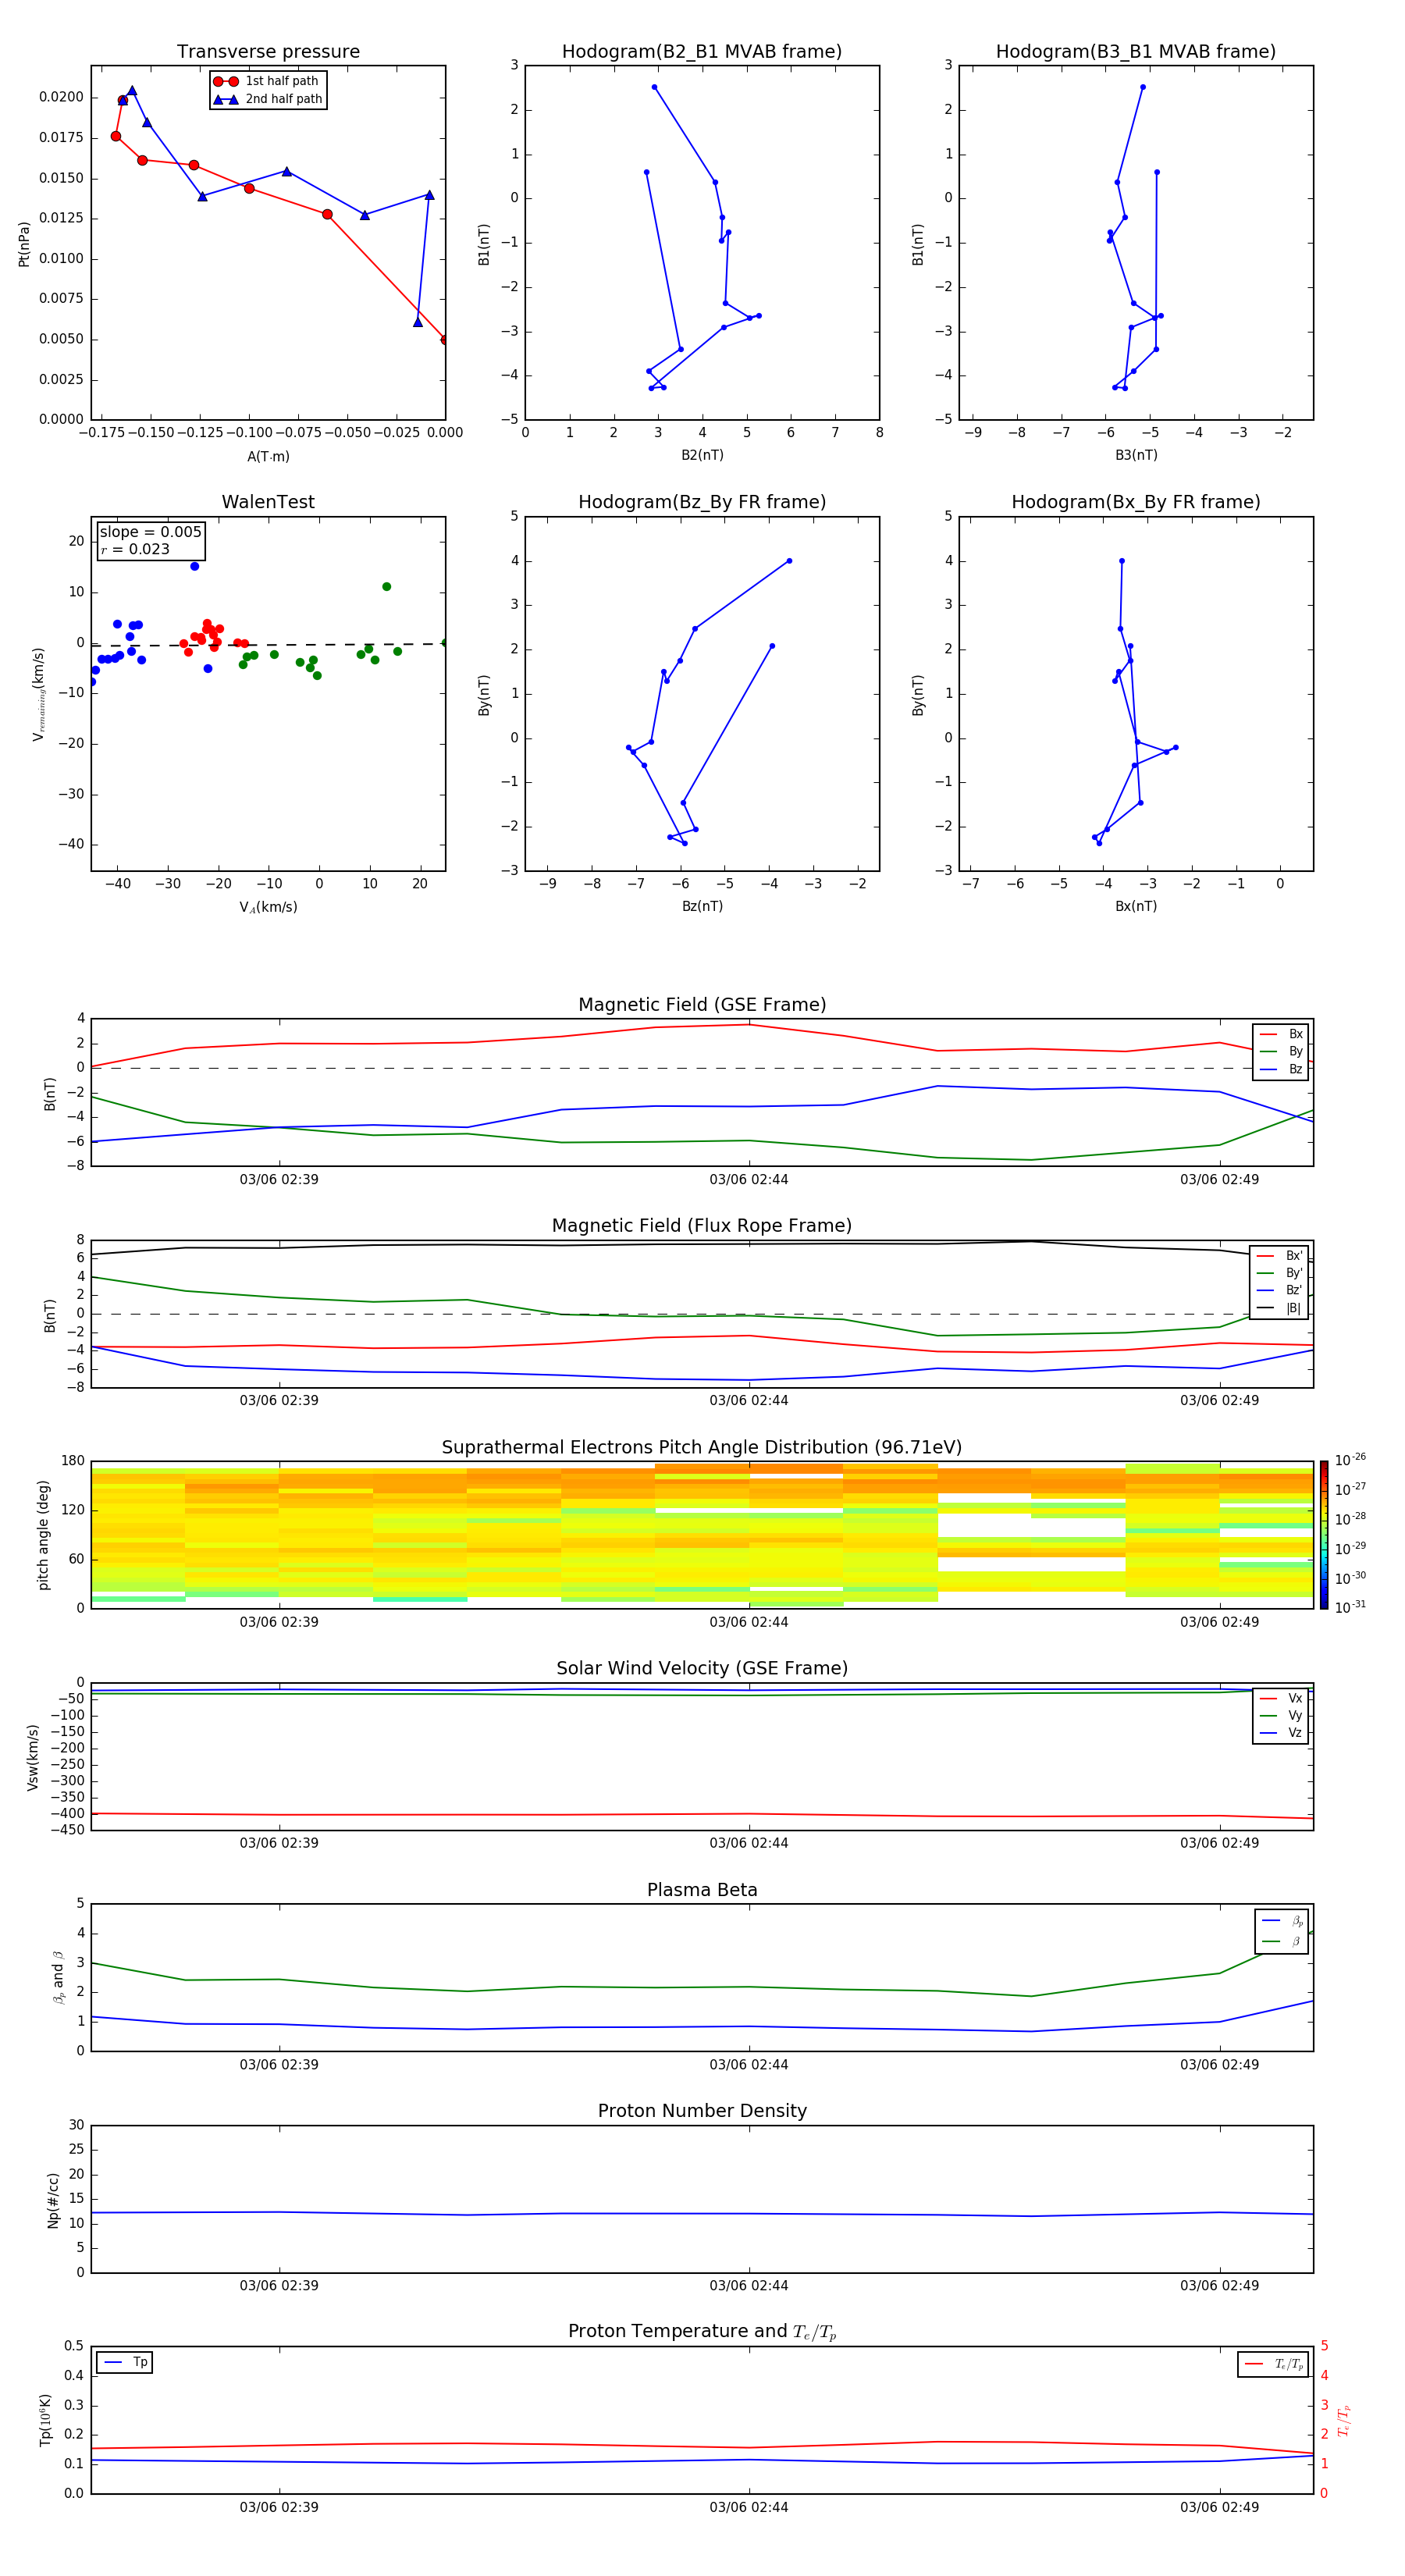Click the green WalenTest outlier point near 11

coord(386,587)
